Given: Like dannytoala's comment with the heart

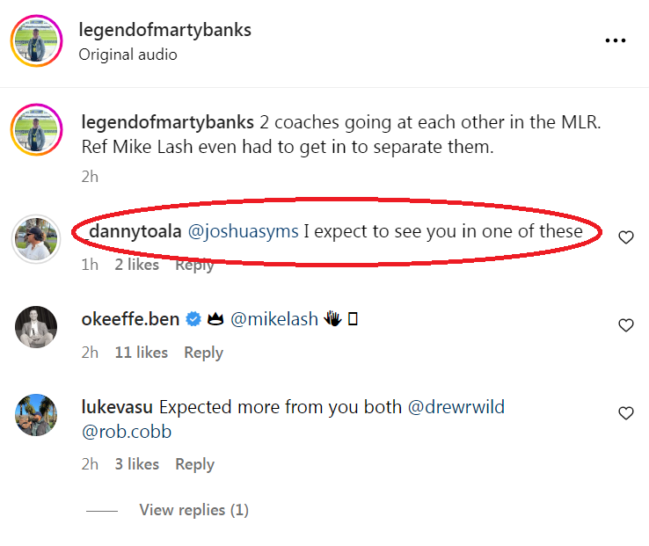Looking at the screenshot, I should tap(626, 237).
